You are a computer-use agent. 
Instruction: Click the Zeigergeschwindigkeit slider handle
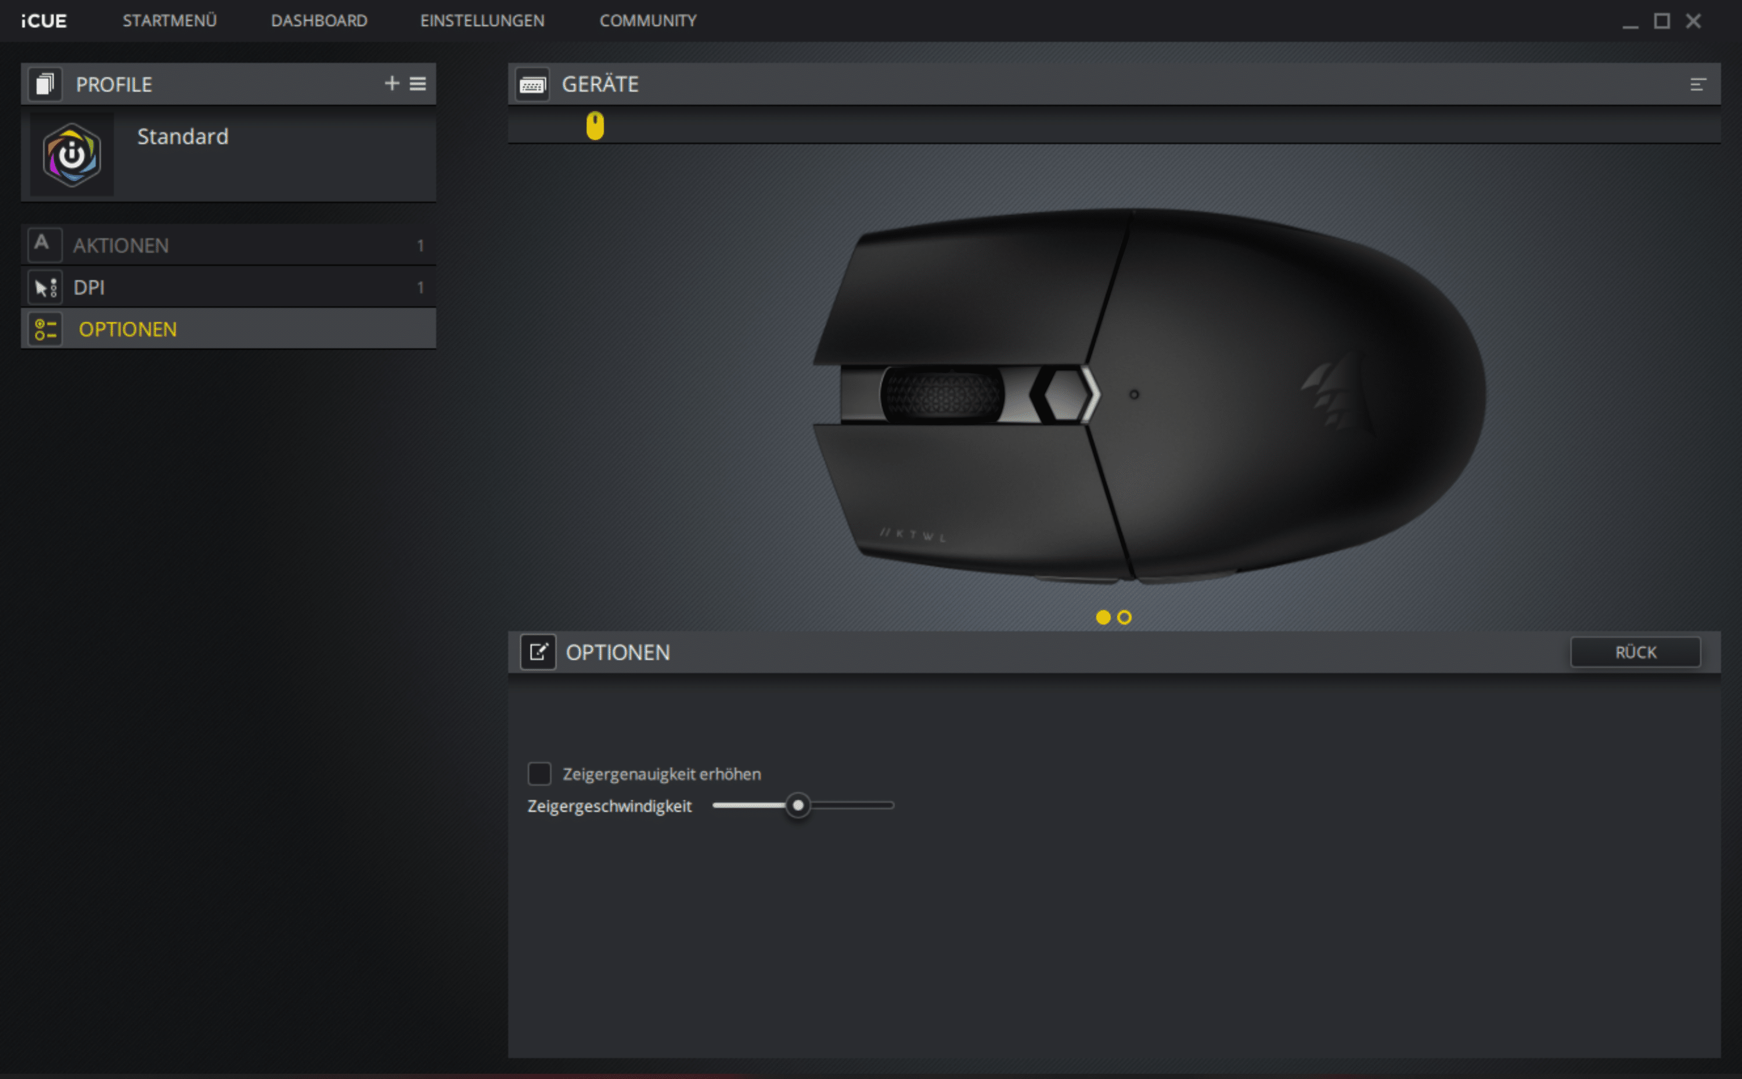[x=797, y=806]
